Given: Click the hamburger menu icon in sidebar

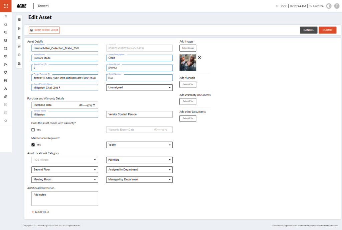Looking at the screenshot, I should 6,16.
